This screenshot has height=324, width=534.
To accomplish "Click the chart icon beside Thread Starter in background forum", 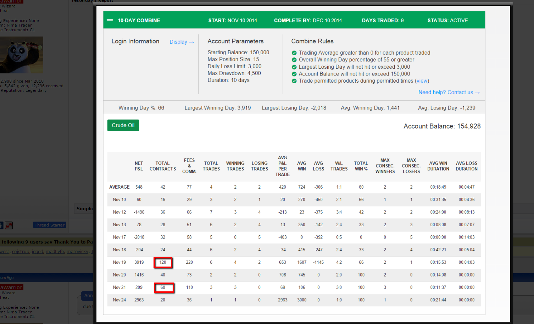I will [x=9, y=225].
